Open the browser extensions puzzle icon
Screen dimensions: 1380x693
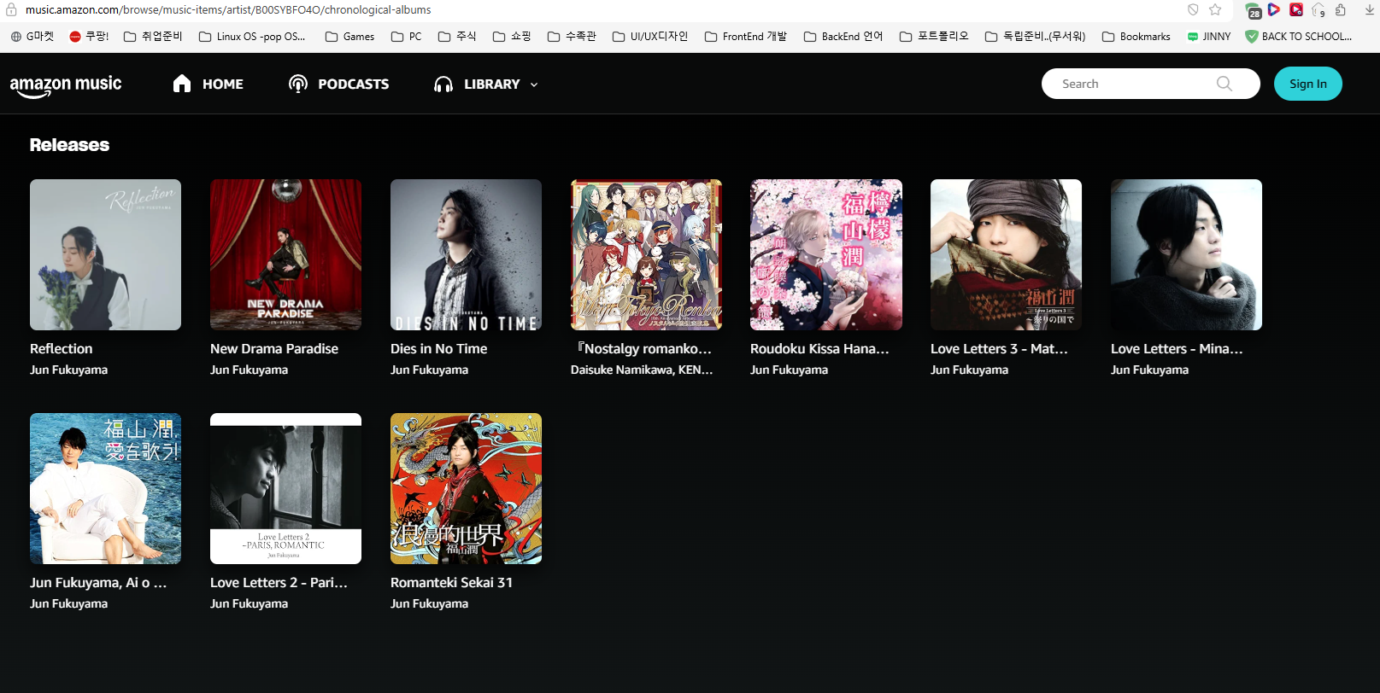1340,10
